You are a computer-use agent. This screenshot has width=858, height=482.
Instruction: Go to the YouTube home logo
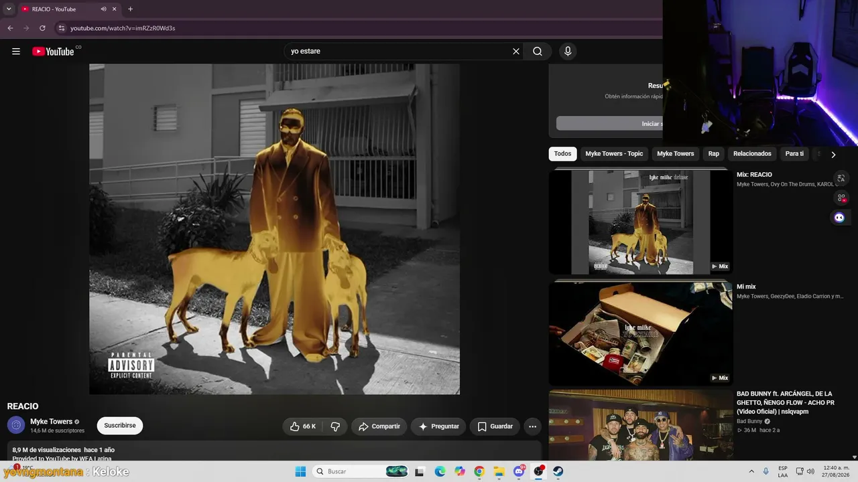(53, 52)
